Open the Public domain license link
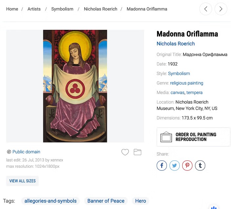236x209 pixels. 26,152
